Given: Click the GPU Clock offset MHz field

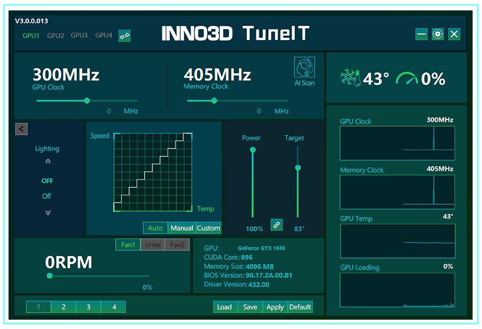Looking at the screenshot, I should pyautogui.click(x=108, y=111).
